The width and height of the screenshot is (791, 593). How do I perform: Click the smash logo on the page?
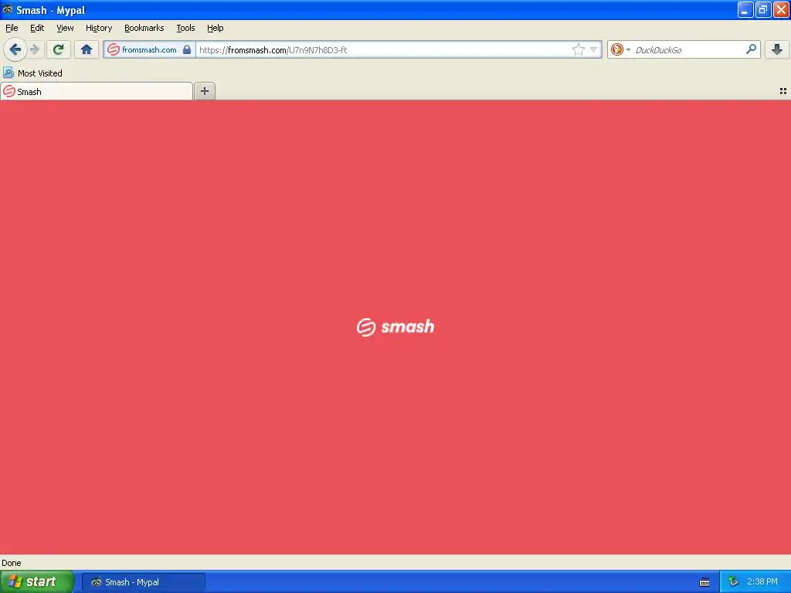395,327
